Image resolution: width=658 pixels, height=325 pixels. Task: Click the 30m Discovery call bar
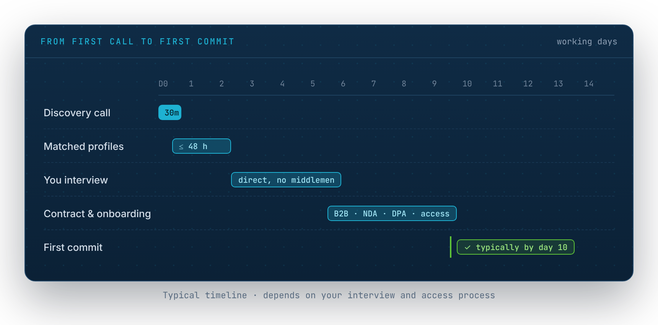[170, 112]
